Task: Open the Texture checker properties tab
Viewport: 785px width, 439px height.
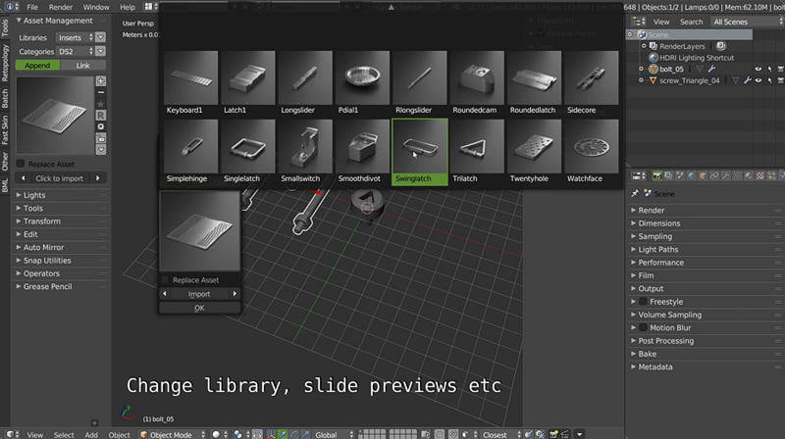Action: pyautogui.click(x=759, y=176)
